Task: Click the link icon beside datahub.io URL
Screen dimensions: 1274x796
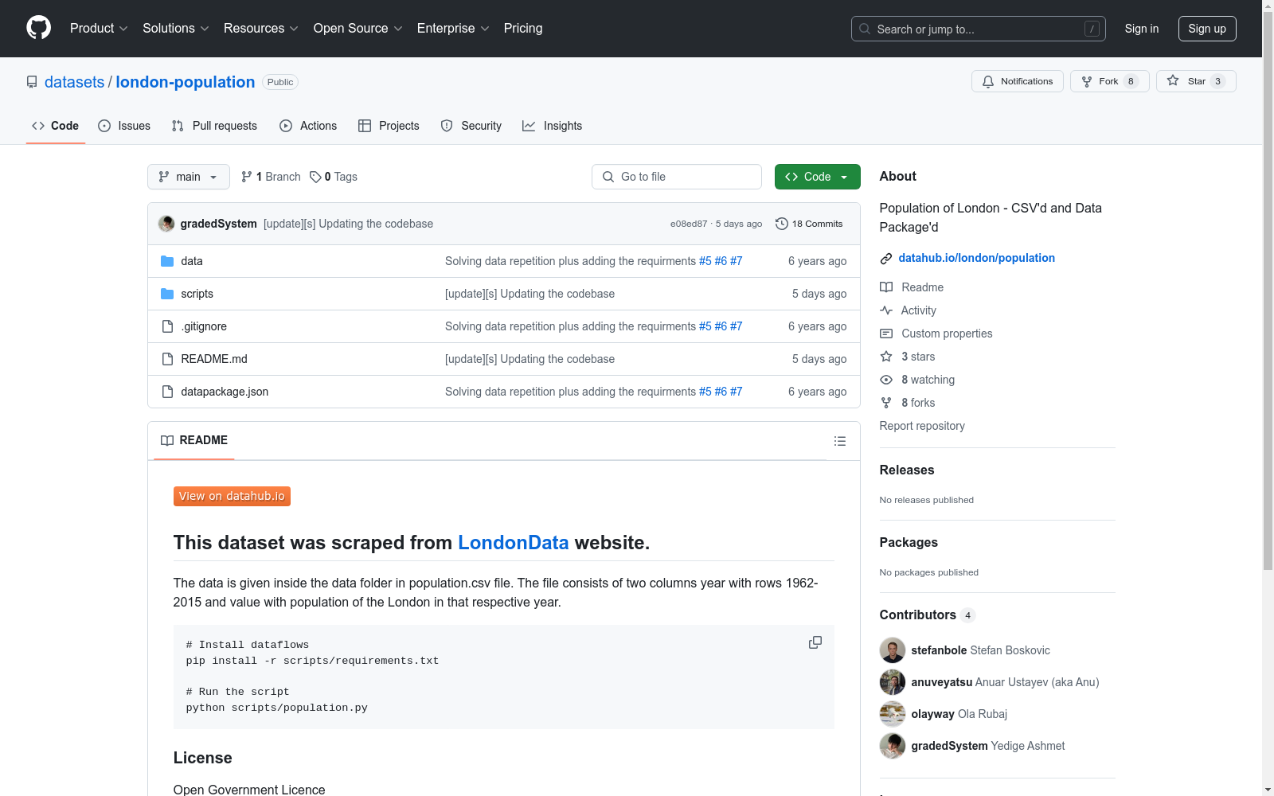Action: click(x=886, y=259)
